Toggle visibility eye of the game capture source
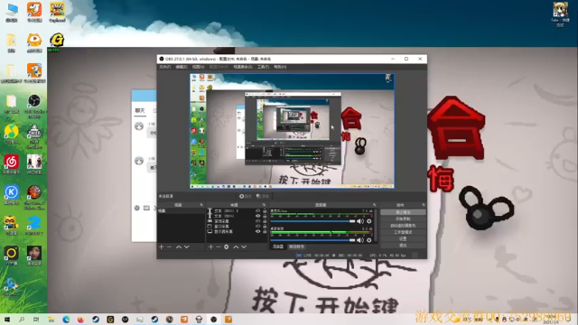 coord(257,221)
